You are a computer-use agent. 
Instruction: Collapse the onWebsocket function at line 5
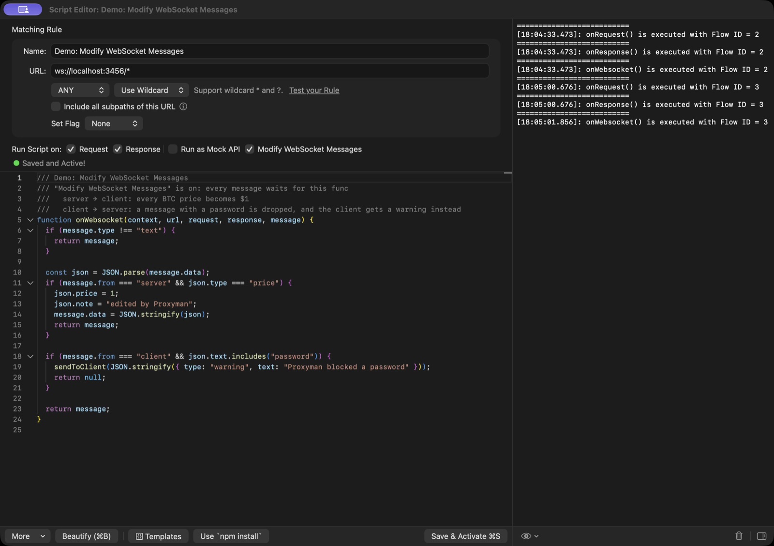[x=30, y=220]
